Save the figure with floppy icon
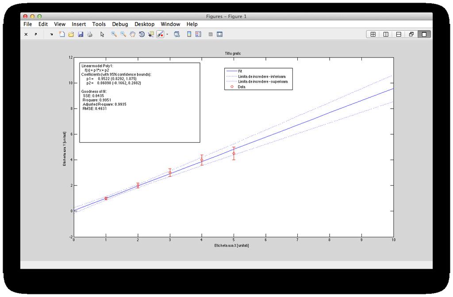The width and height of the screenshot is (453, 297). [x=81, y=34]
